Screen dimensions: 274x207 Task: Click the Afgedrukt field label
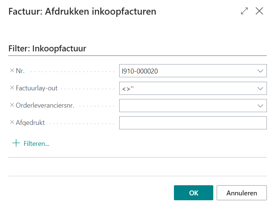tap(30, 123)
